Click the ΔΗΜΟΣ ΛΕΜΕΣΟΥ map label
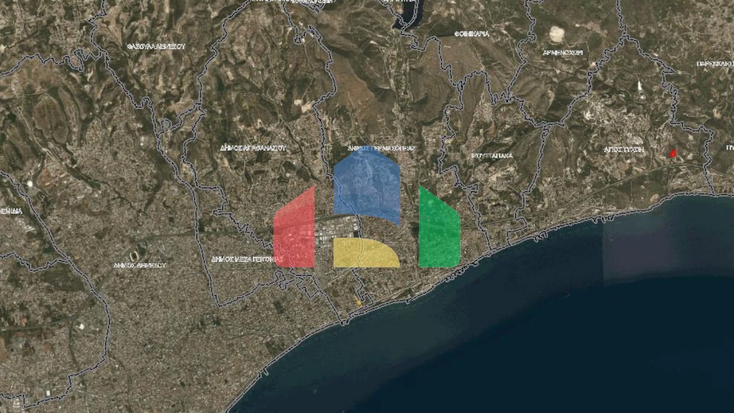Screen dimensions: 734x413 point(140,265)
